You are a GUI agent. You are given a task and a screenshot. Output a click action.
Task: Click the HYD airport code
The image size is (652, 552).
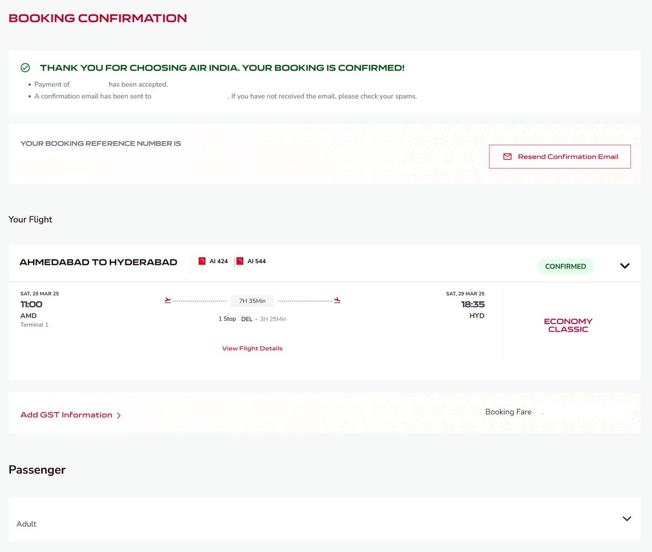(x=477, y=316)
